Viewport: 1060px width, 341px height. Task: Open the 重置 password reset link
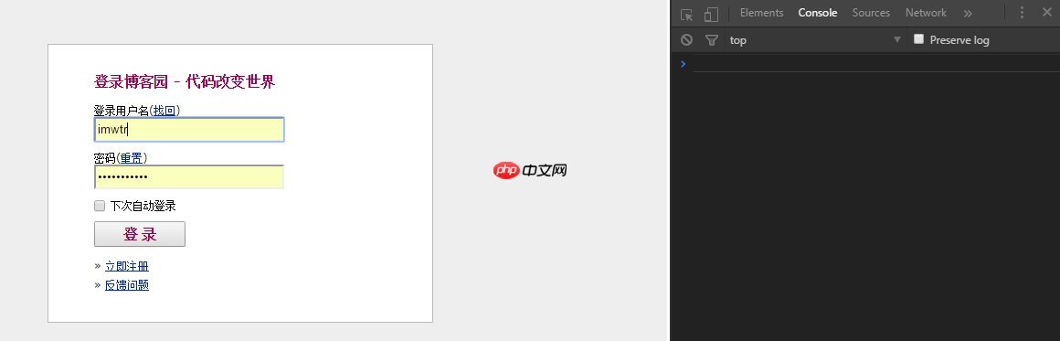coord(132,157)
